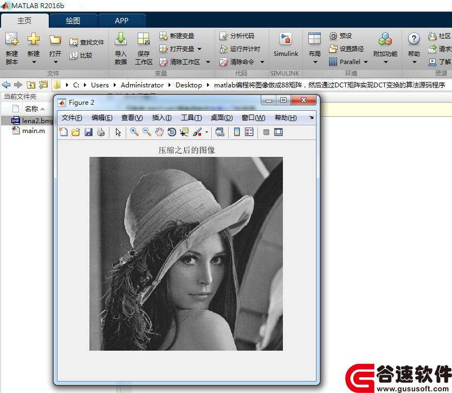Expand the Add-Ons (附加功能) dropdown arrow

(385, 62)
